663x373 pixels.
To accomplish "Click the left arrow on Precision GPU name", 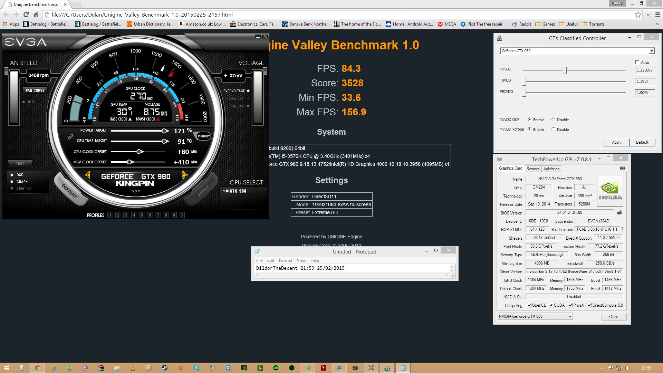I will (x=88, y=175).
